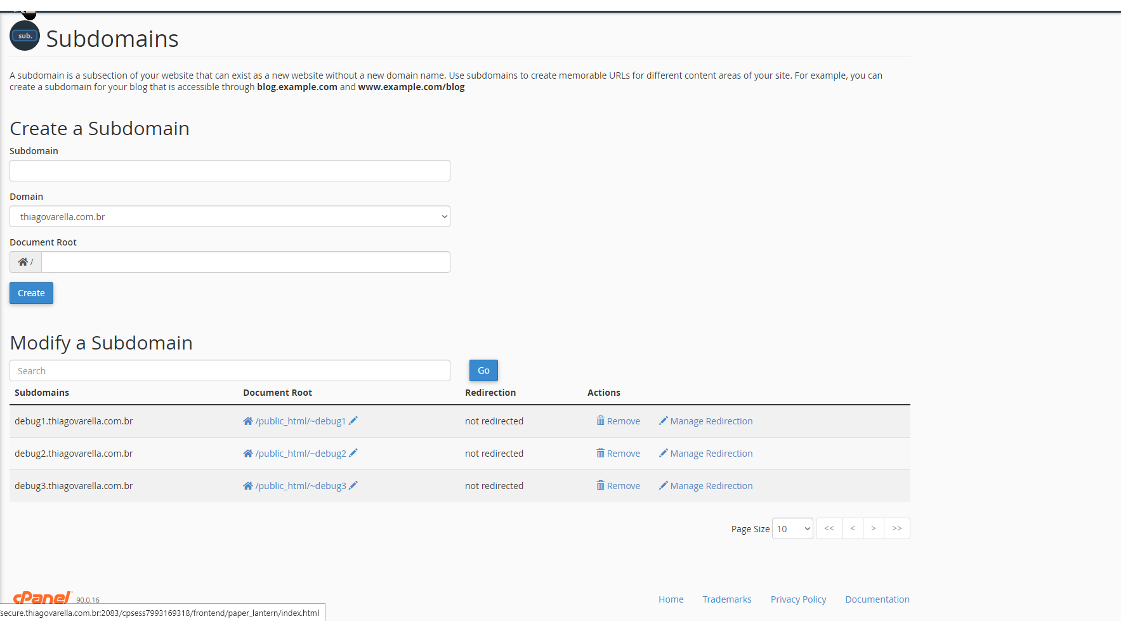
Task: Click the cPanel version 90.0.16 text
Action: tap(88, 600)
